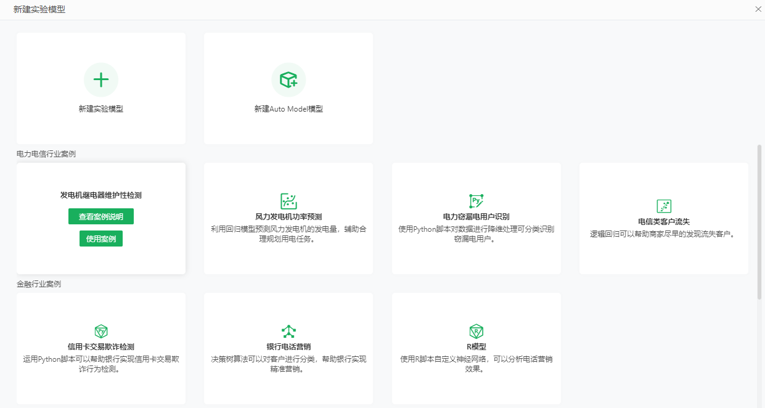This screenshot has width=765, height=408.
Task: Open the 电力窃漏电用户识别 case title
Action: (476, 217)
